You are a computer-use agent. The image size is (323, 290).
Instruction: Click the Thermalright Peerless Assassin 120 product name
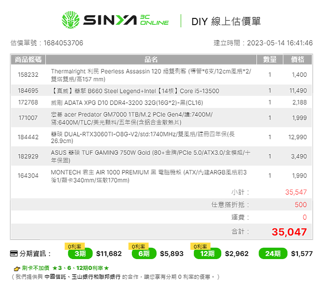151,75
